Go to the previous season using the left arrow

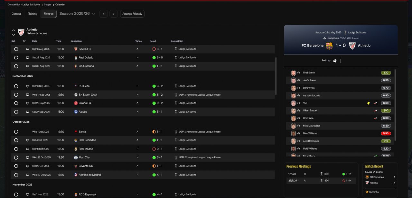(103, 14)
